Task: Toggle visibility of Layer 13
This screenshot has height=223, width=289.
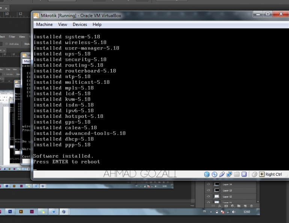Action: (208, 190)
